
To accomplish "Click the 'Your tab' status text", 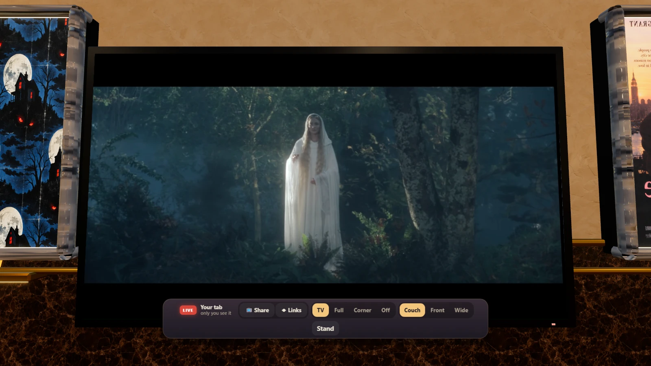I will pos(211,307).
